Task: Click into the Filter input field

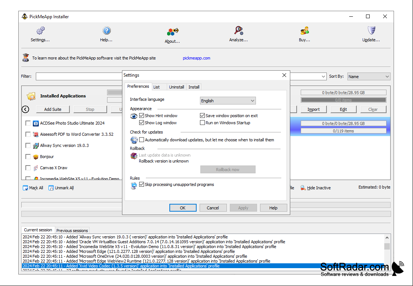Action: pos(79,76)
